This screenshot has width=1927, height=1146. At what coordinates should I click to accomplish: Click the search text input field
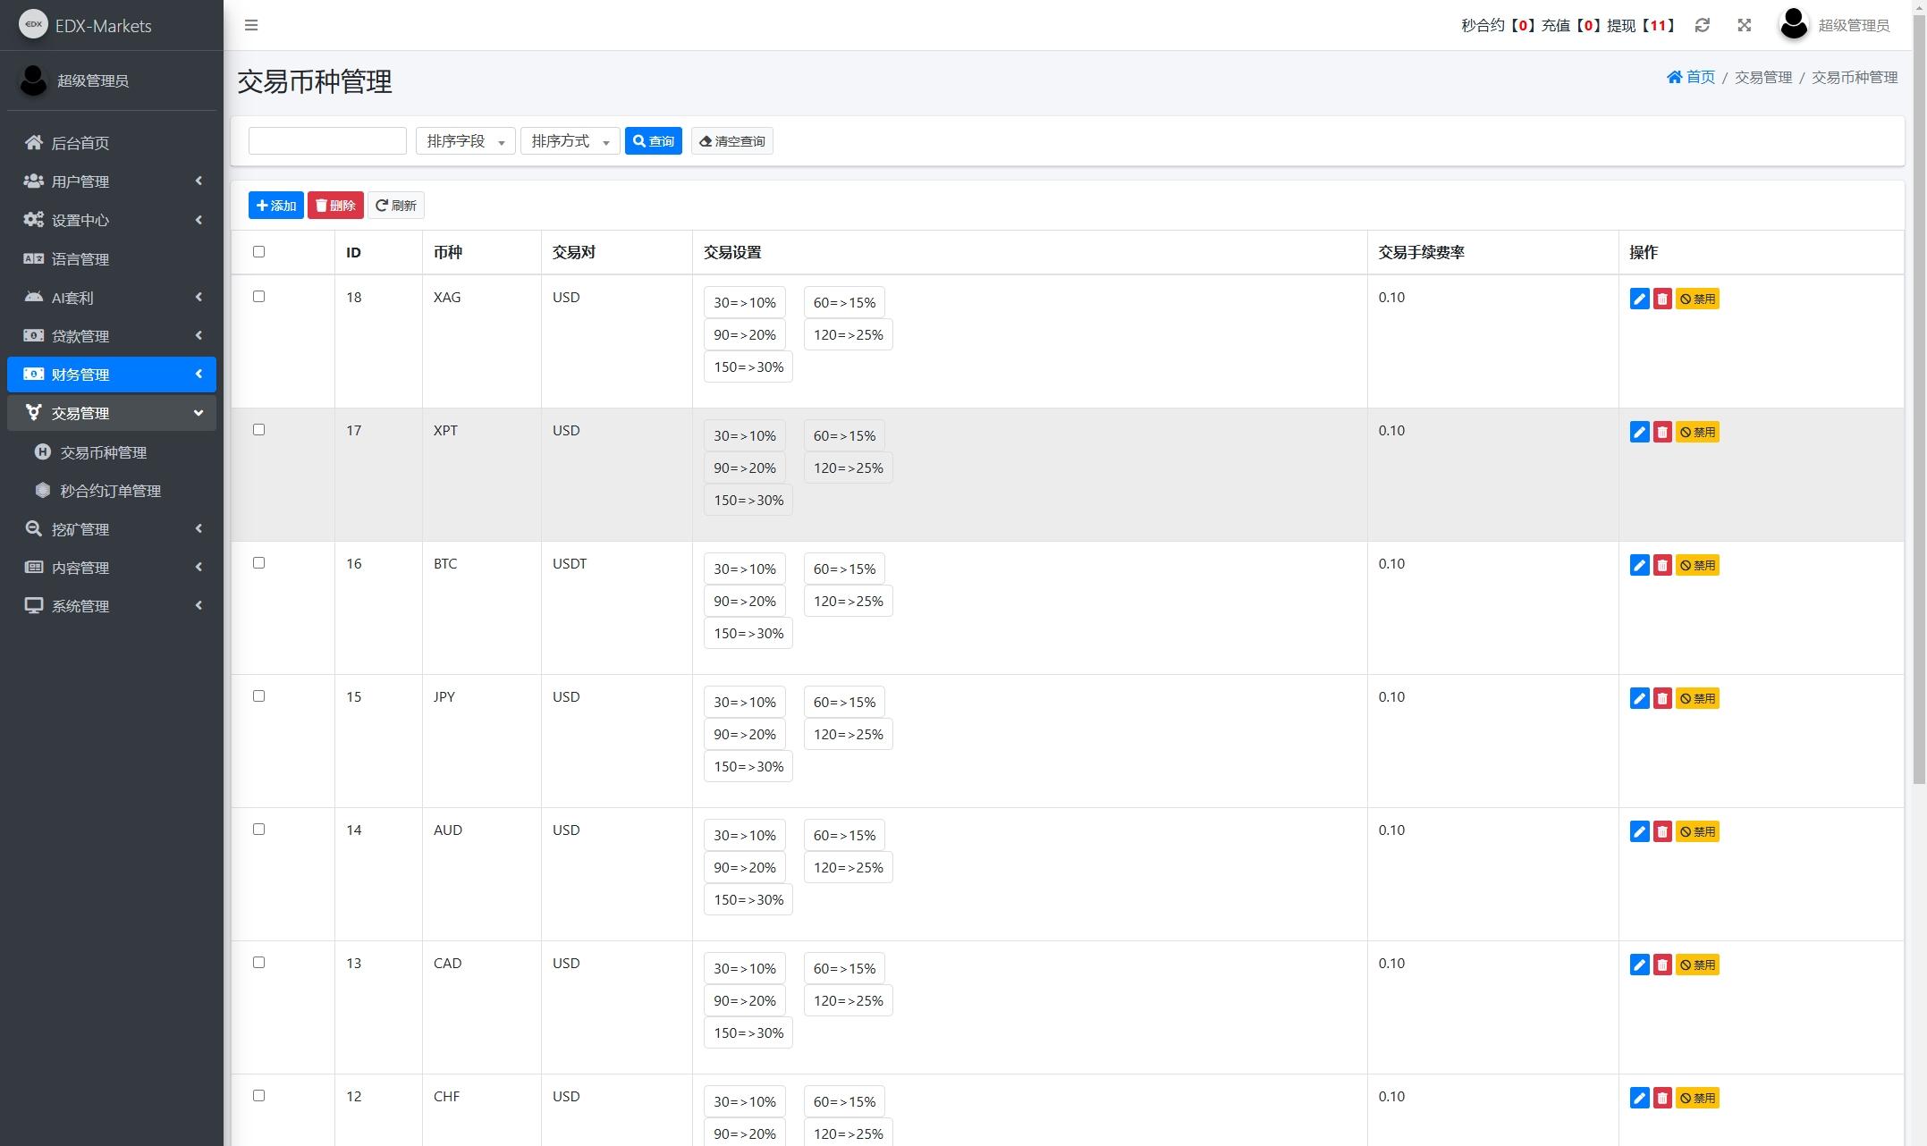point(327,141)
